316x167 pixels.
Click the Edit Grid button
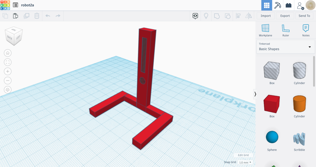tap(243, 155)
